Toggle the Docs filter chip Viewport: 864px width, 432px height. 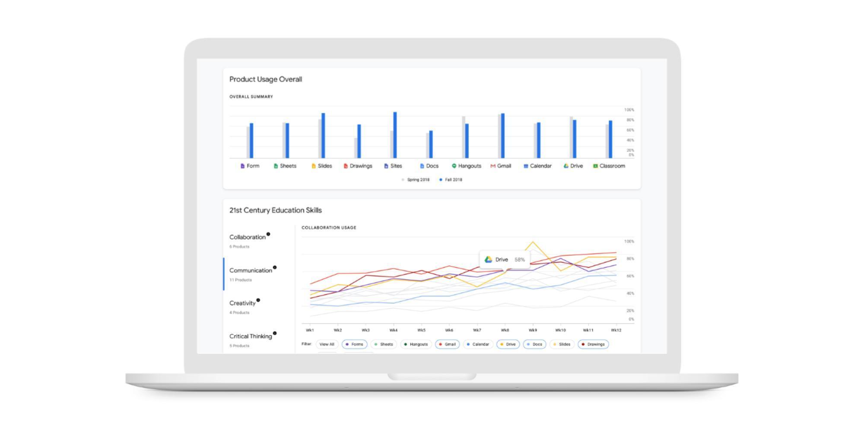click(x=534, y=344)
